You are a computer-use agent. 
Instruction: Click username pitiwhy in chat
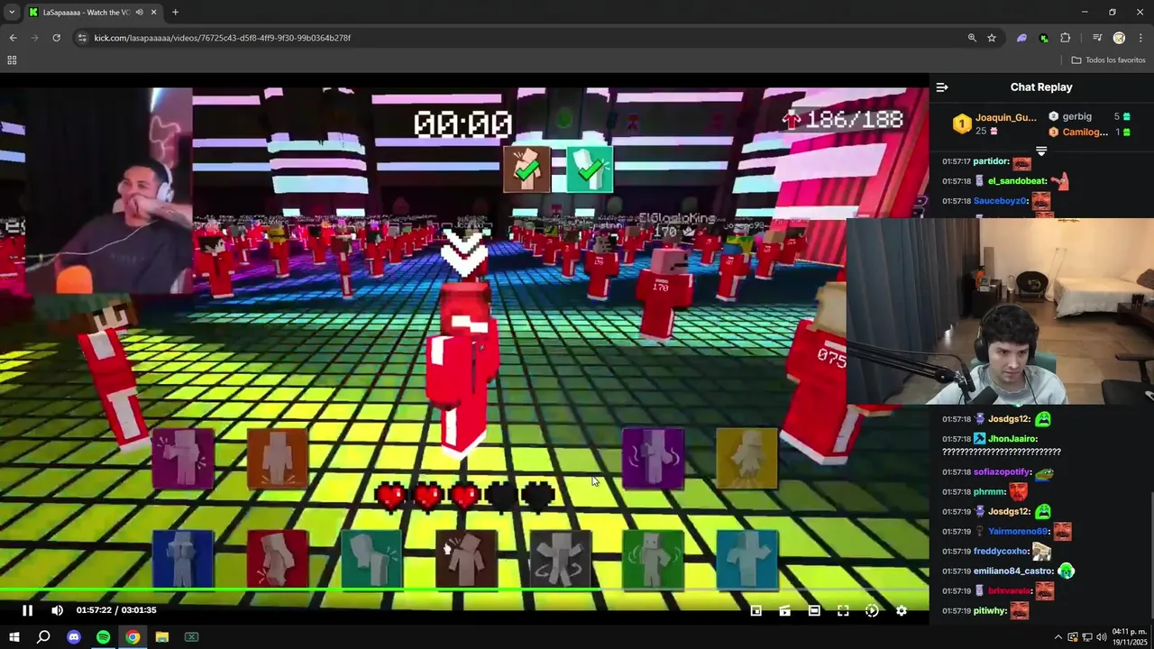[x=991, y=611]
